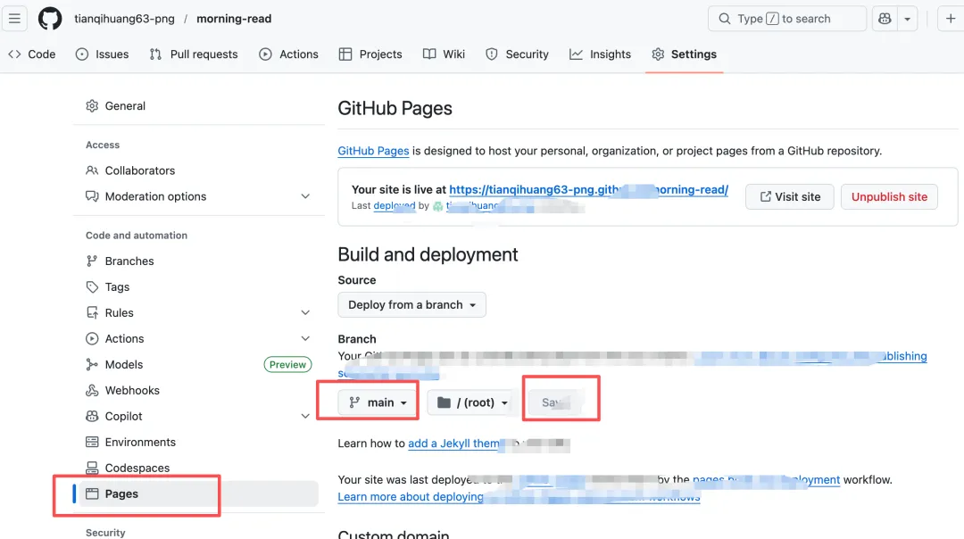Image resolution: width=964 pixels, height=539 pixels.
Task: Focus the Type / to search field
Action: coord(787,19)
